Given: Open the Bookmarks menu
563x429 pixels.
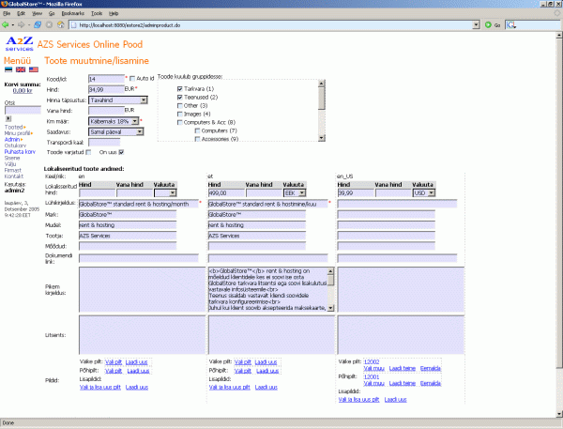Looking at the screenshot, I should tap(73, 13).
